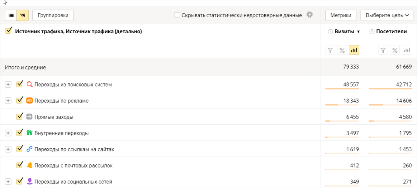This screenshot has width=417, height=188.
Task: Click the Метрики button
Action: point(341,15)
